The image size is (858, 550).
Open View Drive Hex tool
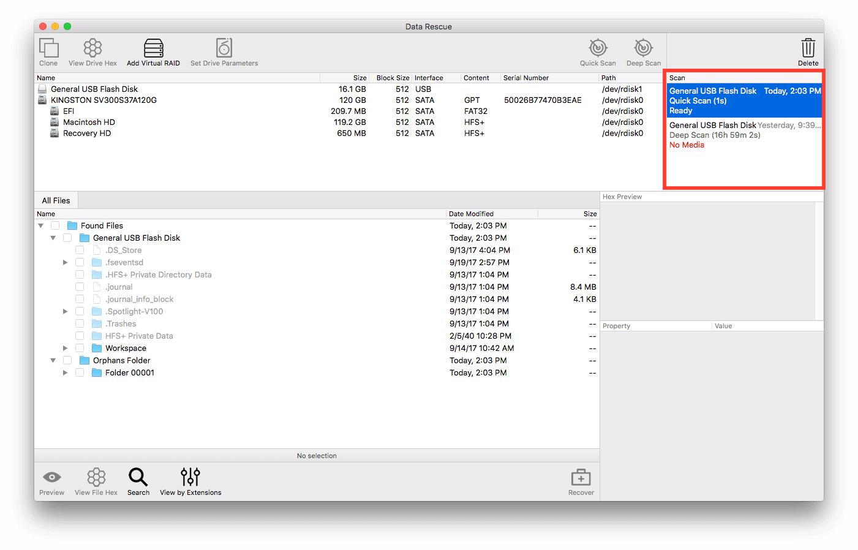click(93, 51)
